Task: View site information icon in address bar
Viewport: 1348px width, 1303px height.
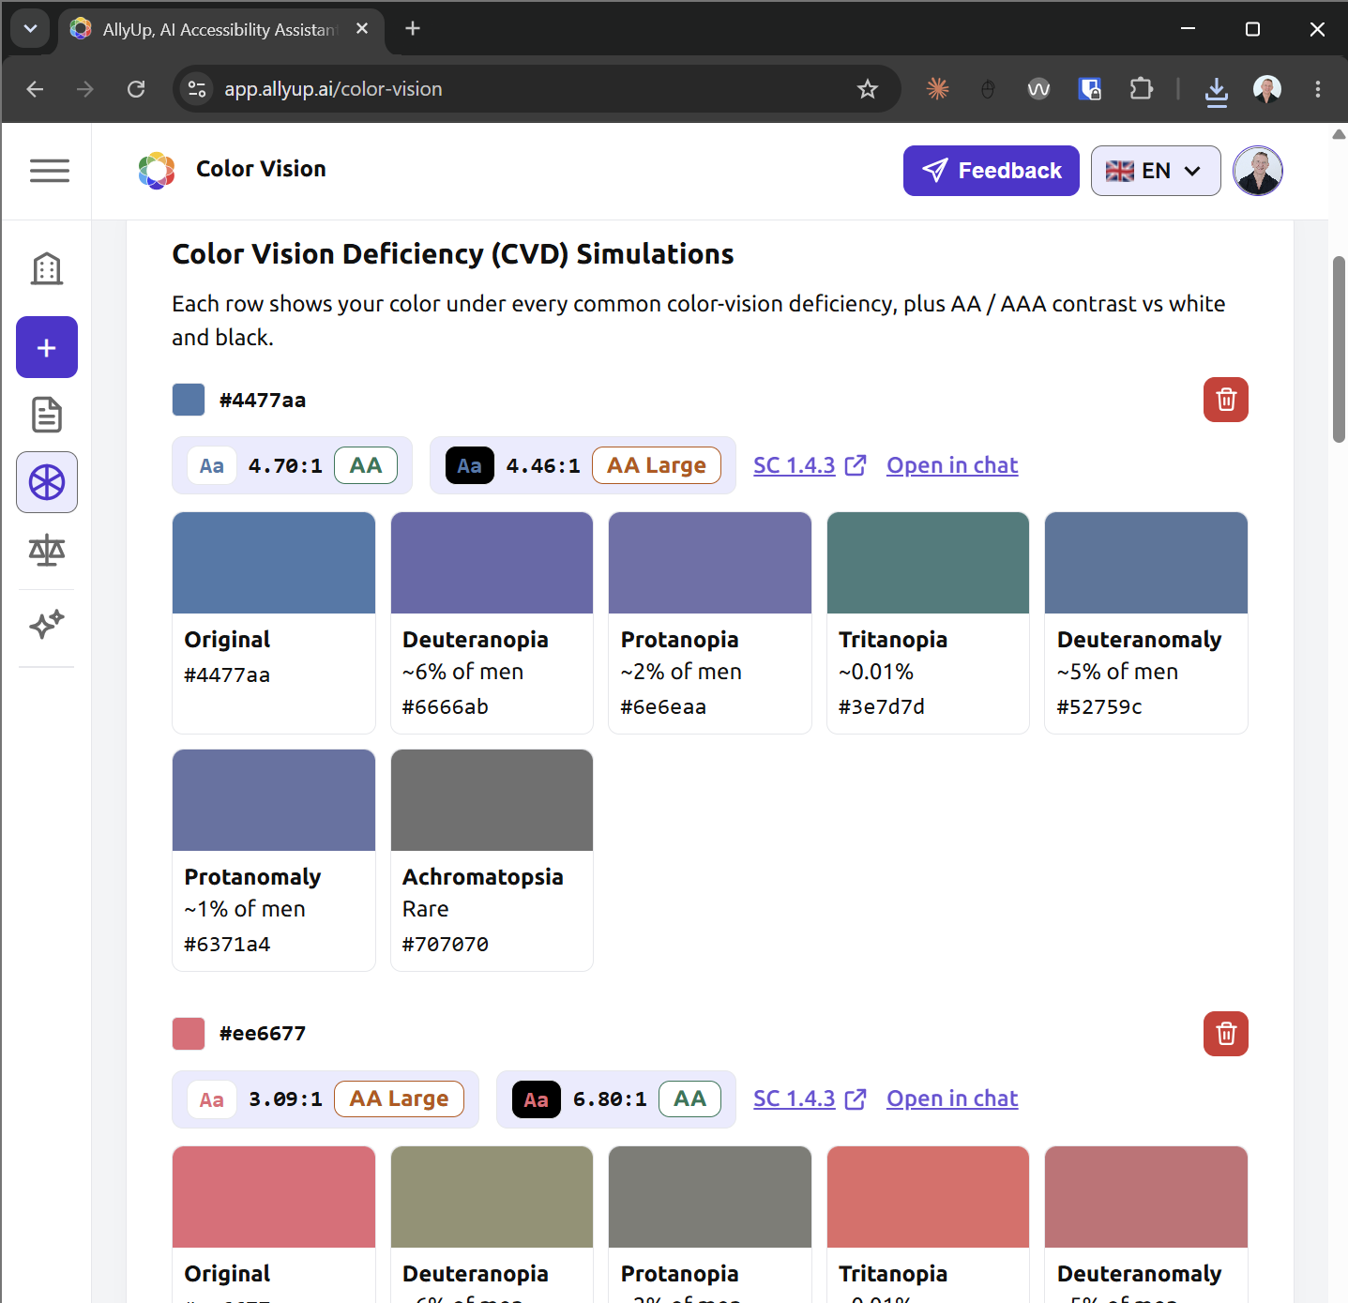Action: [x=197, y=89]
